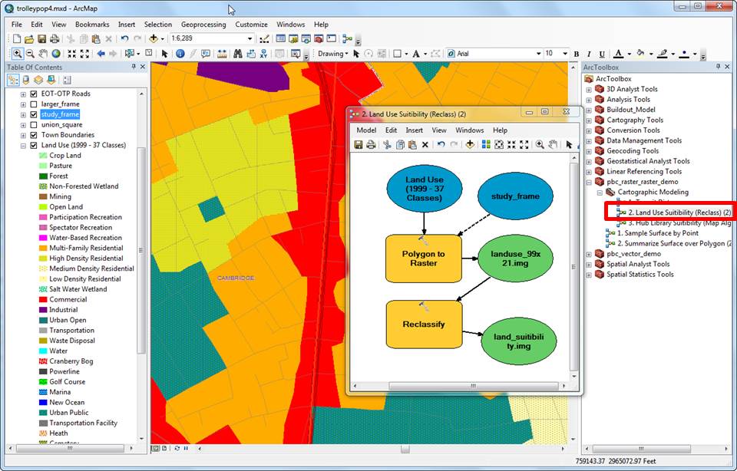737x471 pixels.
Task: Click the Reclassify tool box in model
Action: [424, 324]
